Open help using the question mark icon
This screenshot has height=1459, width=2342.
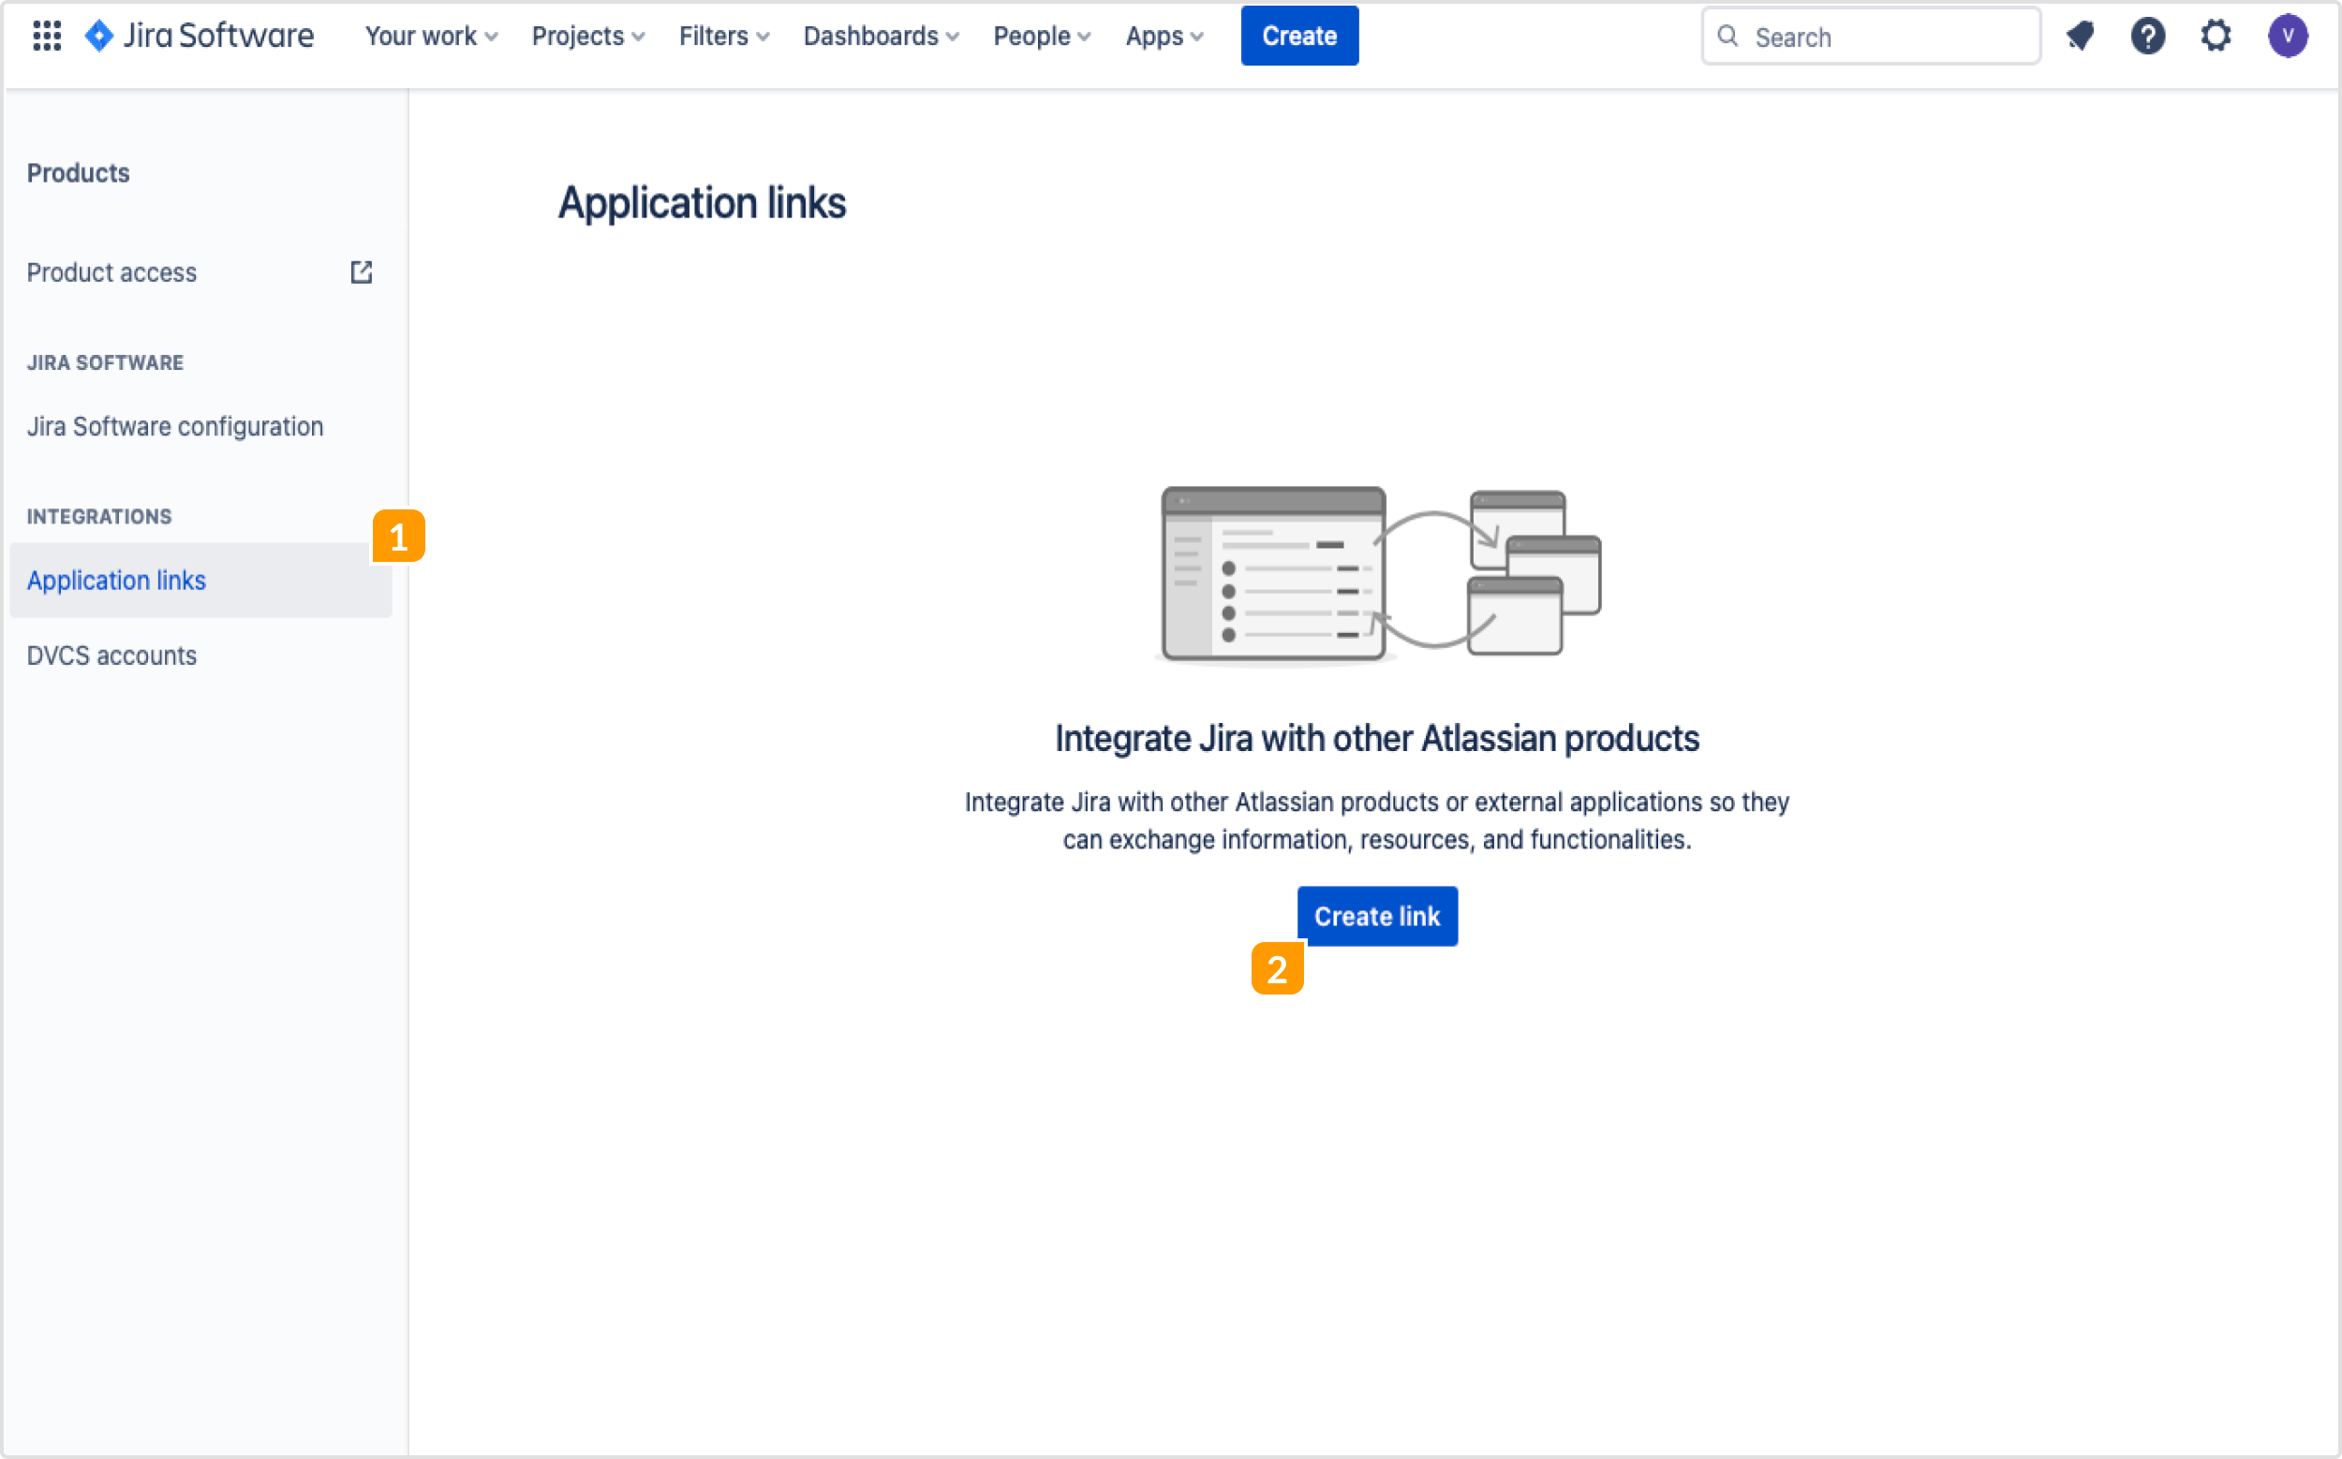point(2147,36)
